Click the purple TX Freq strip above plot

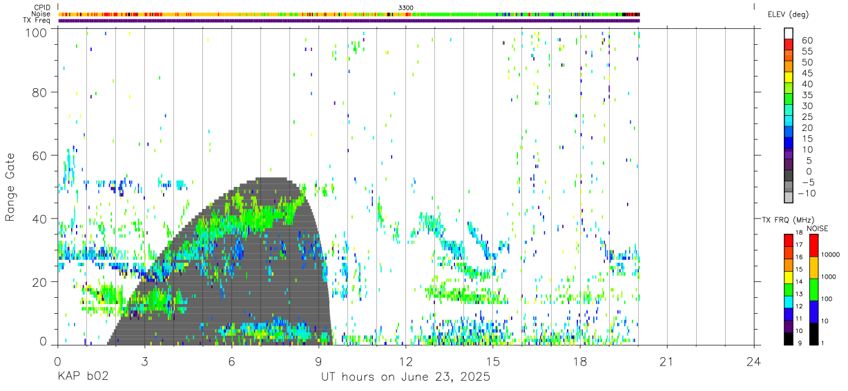349,21
